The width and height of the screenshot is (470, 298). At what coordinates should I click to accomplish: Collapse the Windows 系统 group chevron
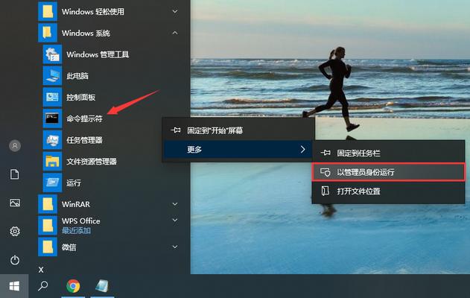pyautogui.click(x=175, y=33)
